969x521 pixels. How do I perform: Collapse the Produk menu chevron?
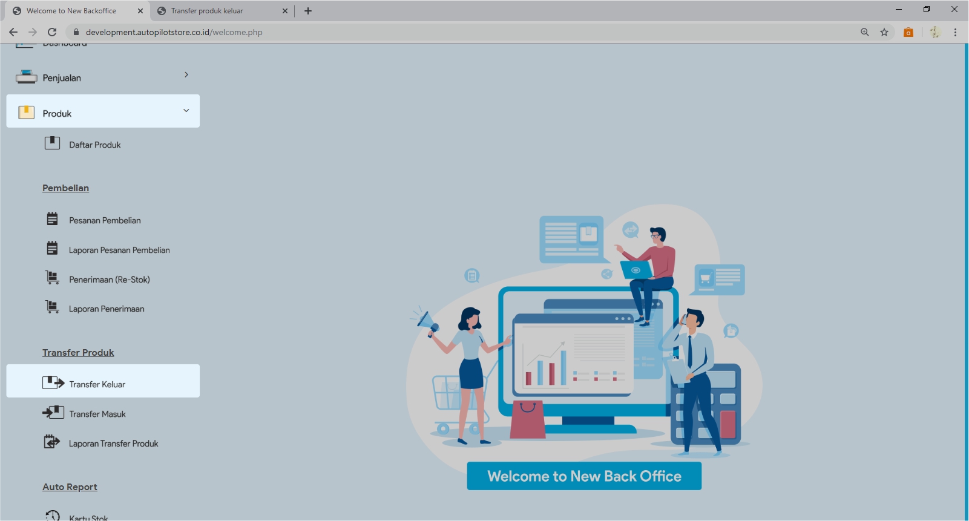pos(186,110)
